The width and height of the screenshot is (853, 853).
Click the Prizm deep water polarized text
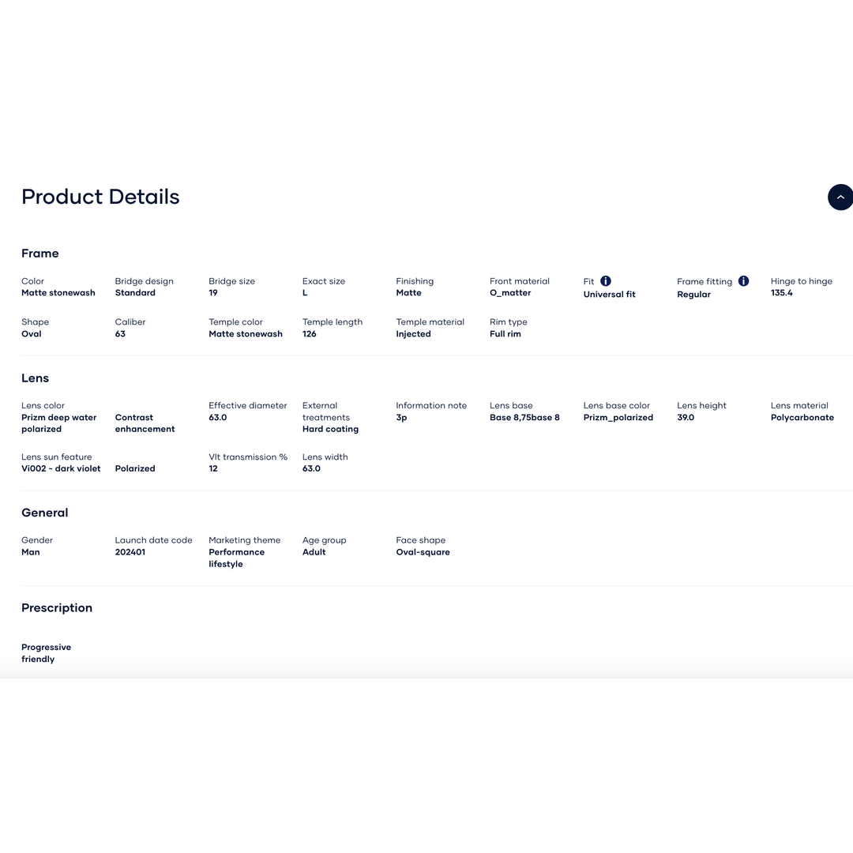tap(58, 423)
